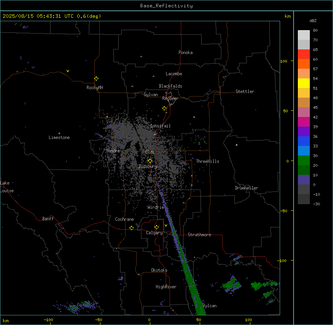The image size is (333, 325).
Task: Click the Didsbury town label
Action: coord(148,166)
